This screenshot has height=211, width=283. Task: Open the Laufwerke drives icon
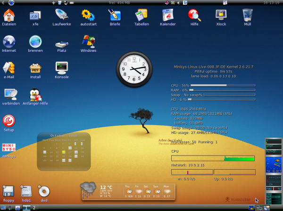tap(62, 16)
